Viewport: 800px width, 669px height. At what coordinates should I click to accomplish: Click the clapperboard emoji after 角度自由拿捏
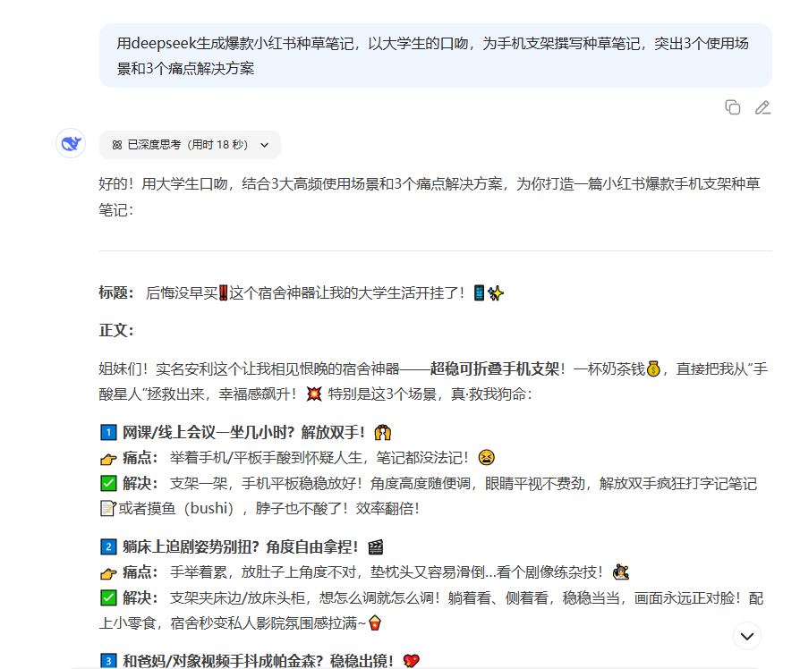tap(376, 546)
